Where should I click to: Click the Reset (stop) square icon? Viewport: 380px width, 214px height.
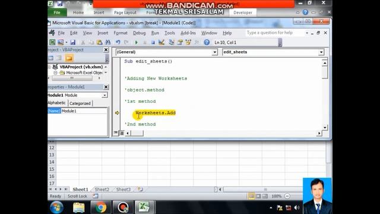point(153,42)
